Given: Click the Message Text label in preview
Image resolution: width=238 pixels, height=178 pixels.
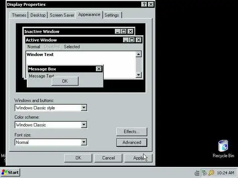Looking at the screenshot, I should tap(41, 76).
